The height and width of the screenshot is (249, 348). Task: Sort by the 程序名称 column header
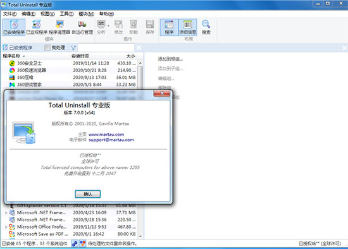35,56
